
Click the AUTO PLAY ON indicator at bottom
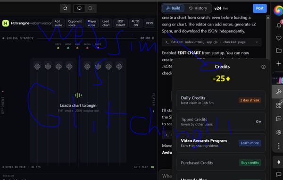(144, 167)
